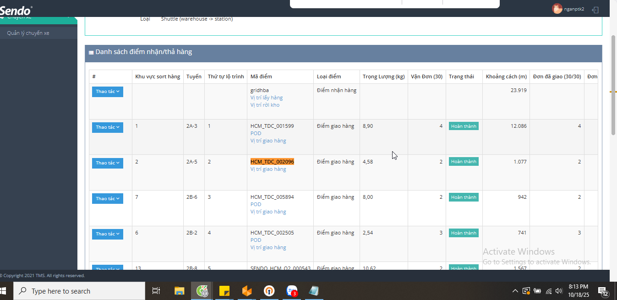Screen dimensions: 617x300
Task: Open Vị trí giao hàng under HCM_TDC_005894
Action: [268, 212]
